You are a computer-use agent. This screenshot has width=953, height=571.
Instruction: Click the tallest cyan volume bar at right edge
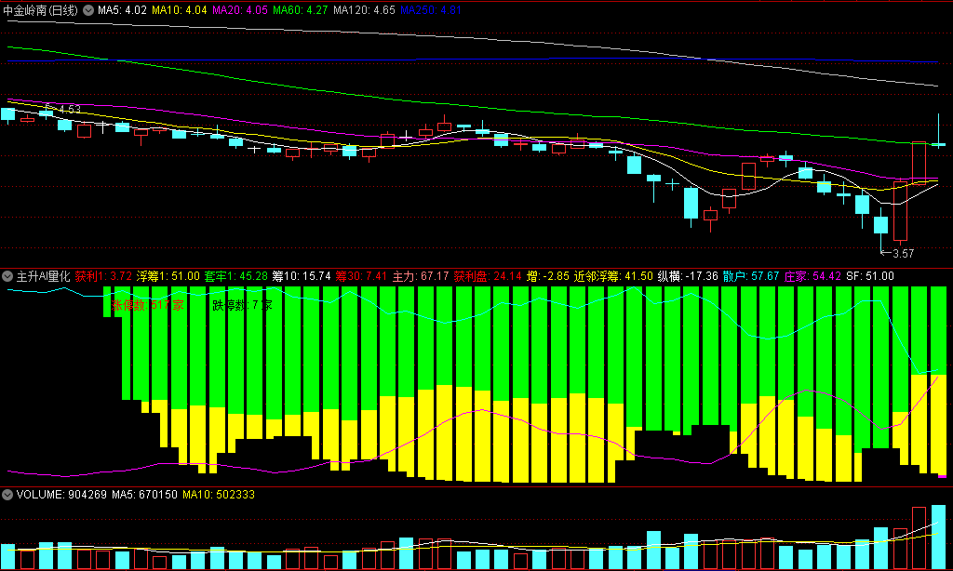[x=938, y=537]
